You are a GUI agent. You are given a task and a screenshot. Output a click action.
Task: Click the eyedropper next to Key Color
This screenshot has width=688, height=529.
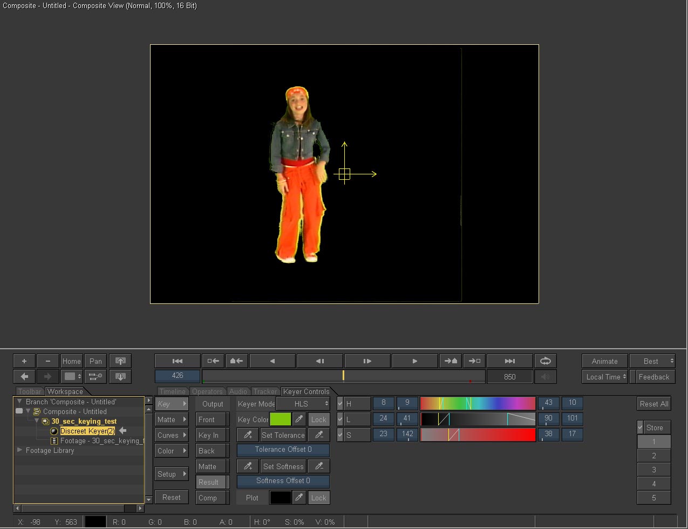pos(299,419)
